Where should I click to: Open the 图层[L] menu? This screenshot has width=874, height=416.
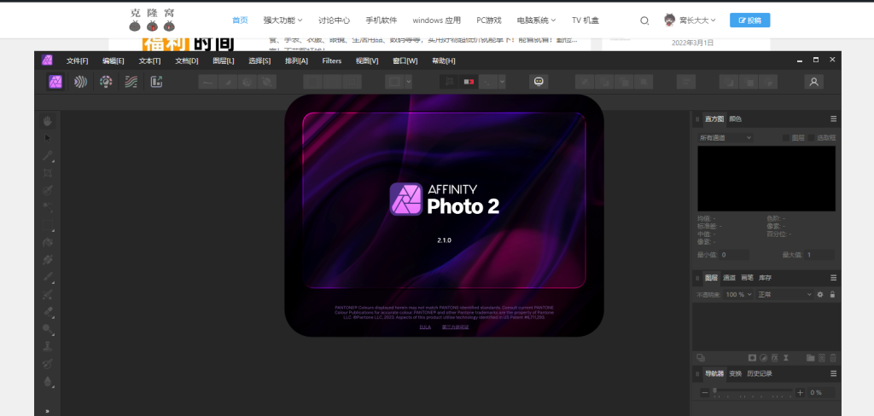224,61
